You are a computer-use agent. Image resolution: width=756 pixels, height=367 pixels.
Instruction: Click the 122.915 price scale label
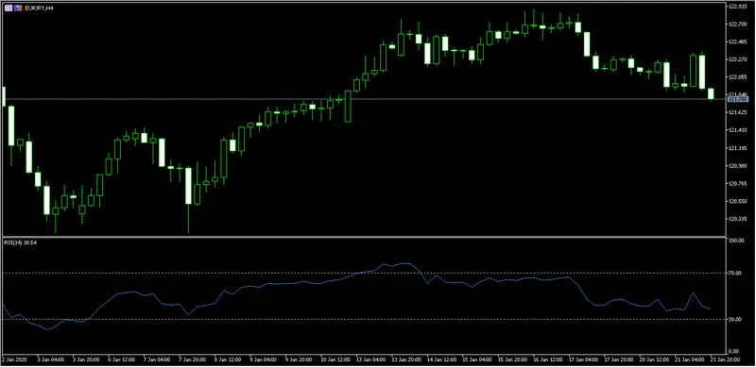[x=737, y=7]
